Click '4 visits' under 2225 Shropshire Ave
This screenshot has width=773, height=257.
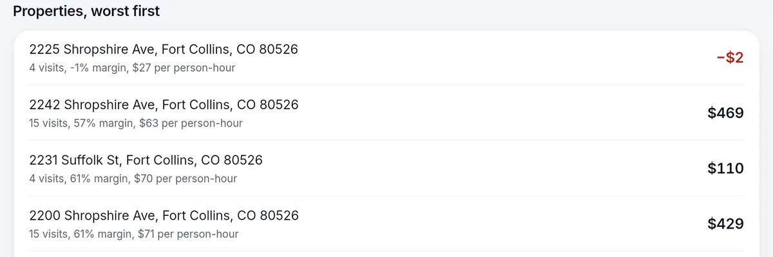[46, 67]
